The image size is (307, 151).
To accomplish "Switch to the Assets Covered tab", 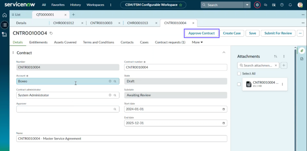I will (65, 42).
